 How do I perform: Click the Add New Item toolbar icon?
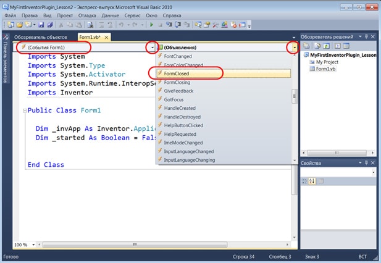(28, 25)
